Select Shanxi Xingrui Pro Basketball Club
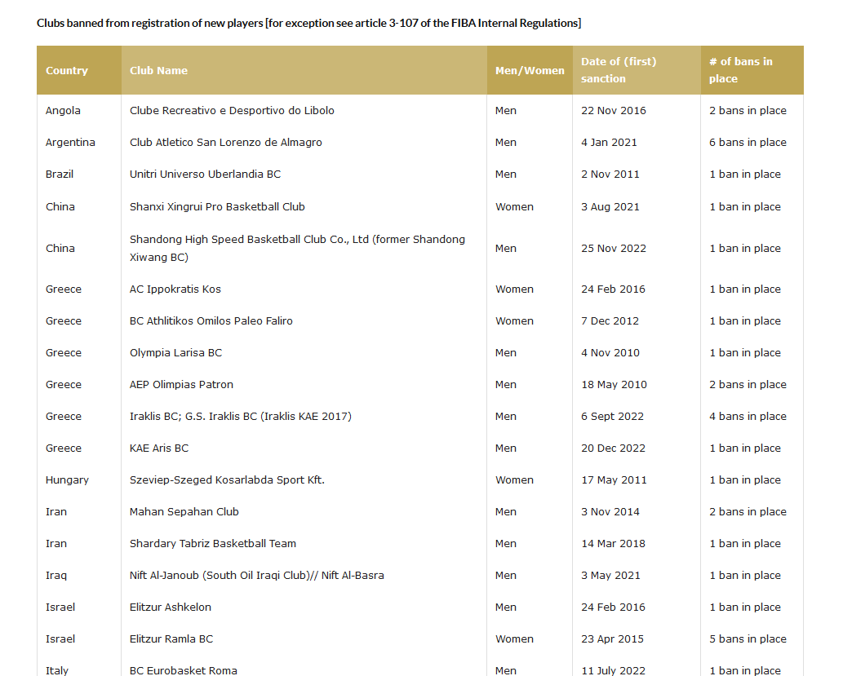This screenshot has height=676, width=843. tap(217, 207)
